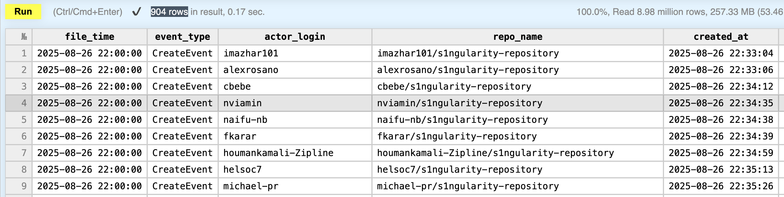Screen dimensions: 784x197
Task: Click row number 9 in the results table
Action: 19,186
